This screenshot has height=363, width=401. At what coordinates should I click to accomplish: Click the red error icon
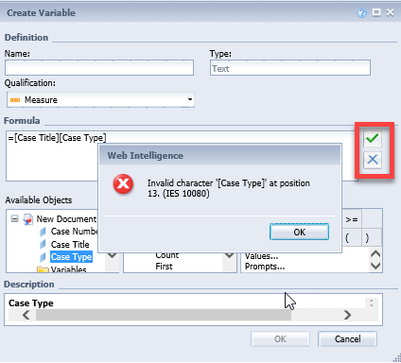(x=123, y=183)
